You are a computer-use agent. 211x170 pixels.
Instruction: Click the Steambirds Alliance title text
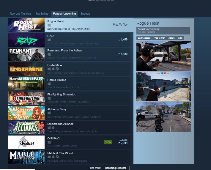pyautogui.click(x=60, y=124)
